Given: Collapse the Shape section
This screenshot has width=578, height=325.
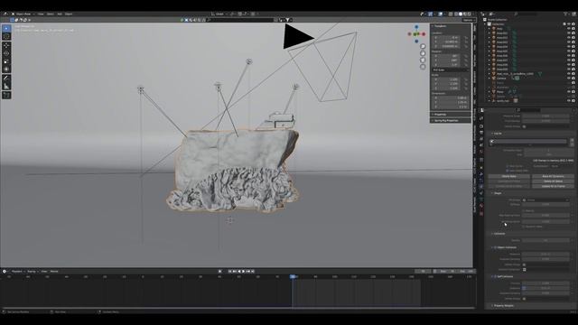Looking at the screenshot, I should pyautogui.click(x=498, y=193).
